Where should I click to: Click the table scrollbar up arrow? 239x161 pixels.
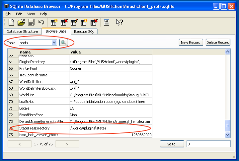(228, 52)
